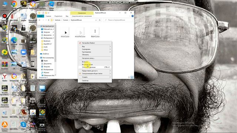The image size is (237, 133).
Task: Open the green plus desktop icon
Action: [4, 52]
